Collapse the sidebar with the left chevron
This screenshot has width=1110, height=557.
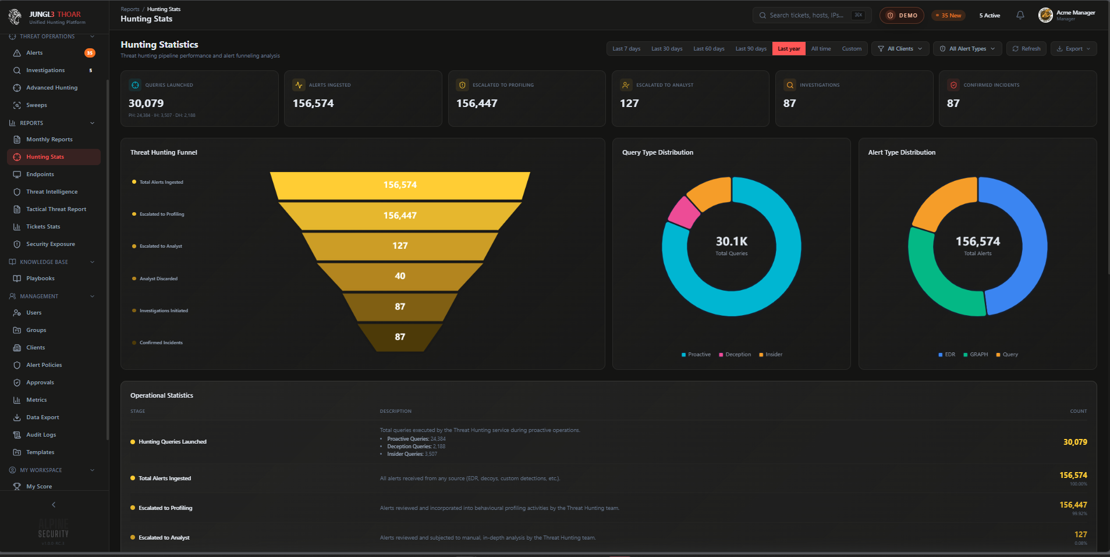54,505
